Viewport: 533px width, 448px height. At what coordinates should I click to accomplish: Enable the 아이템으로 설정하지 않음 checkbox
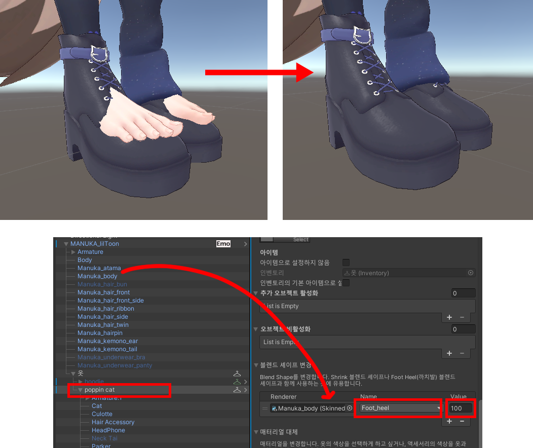click(x=346, y=263)
